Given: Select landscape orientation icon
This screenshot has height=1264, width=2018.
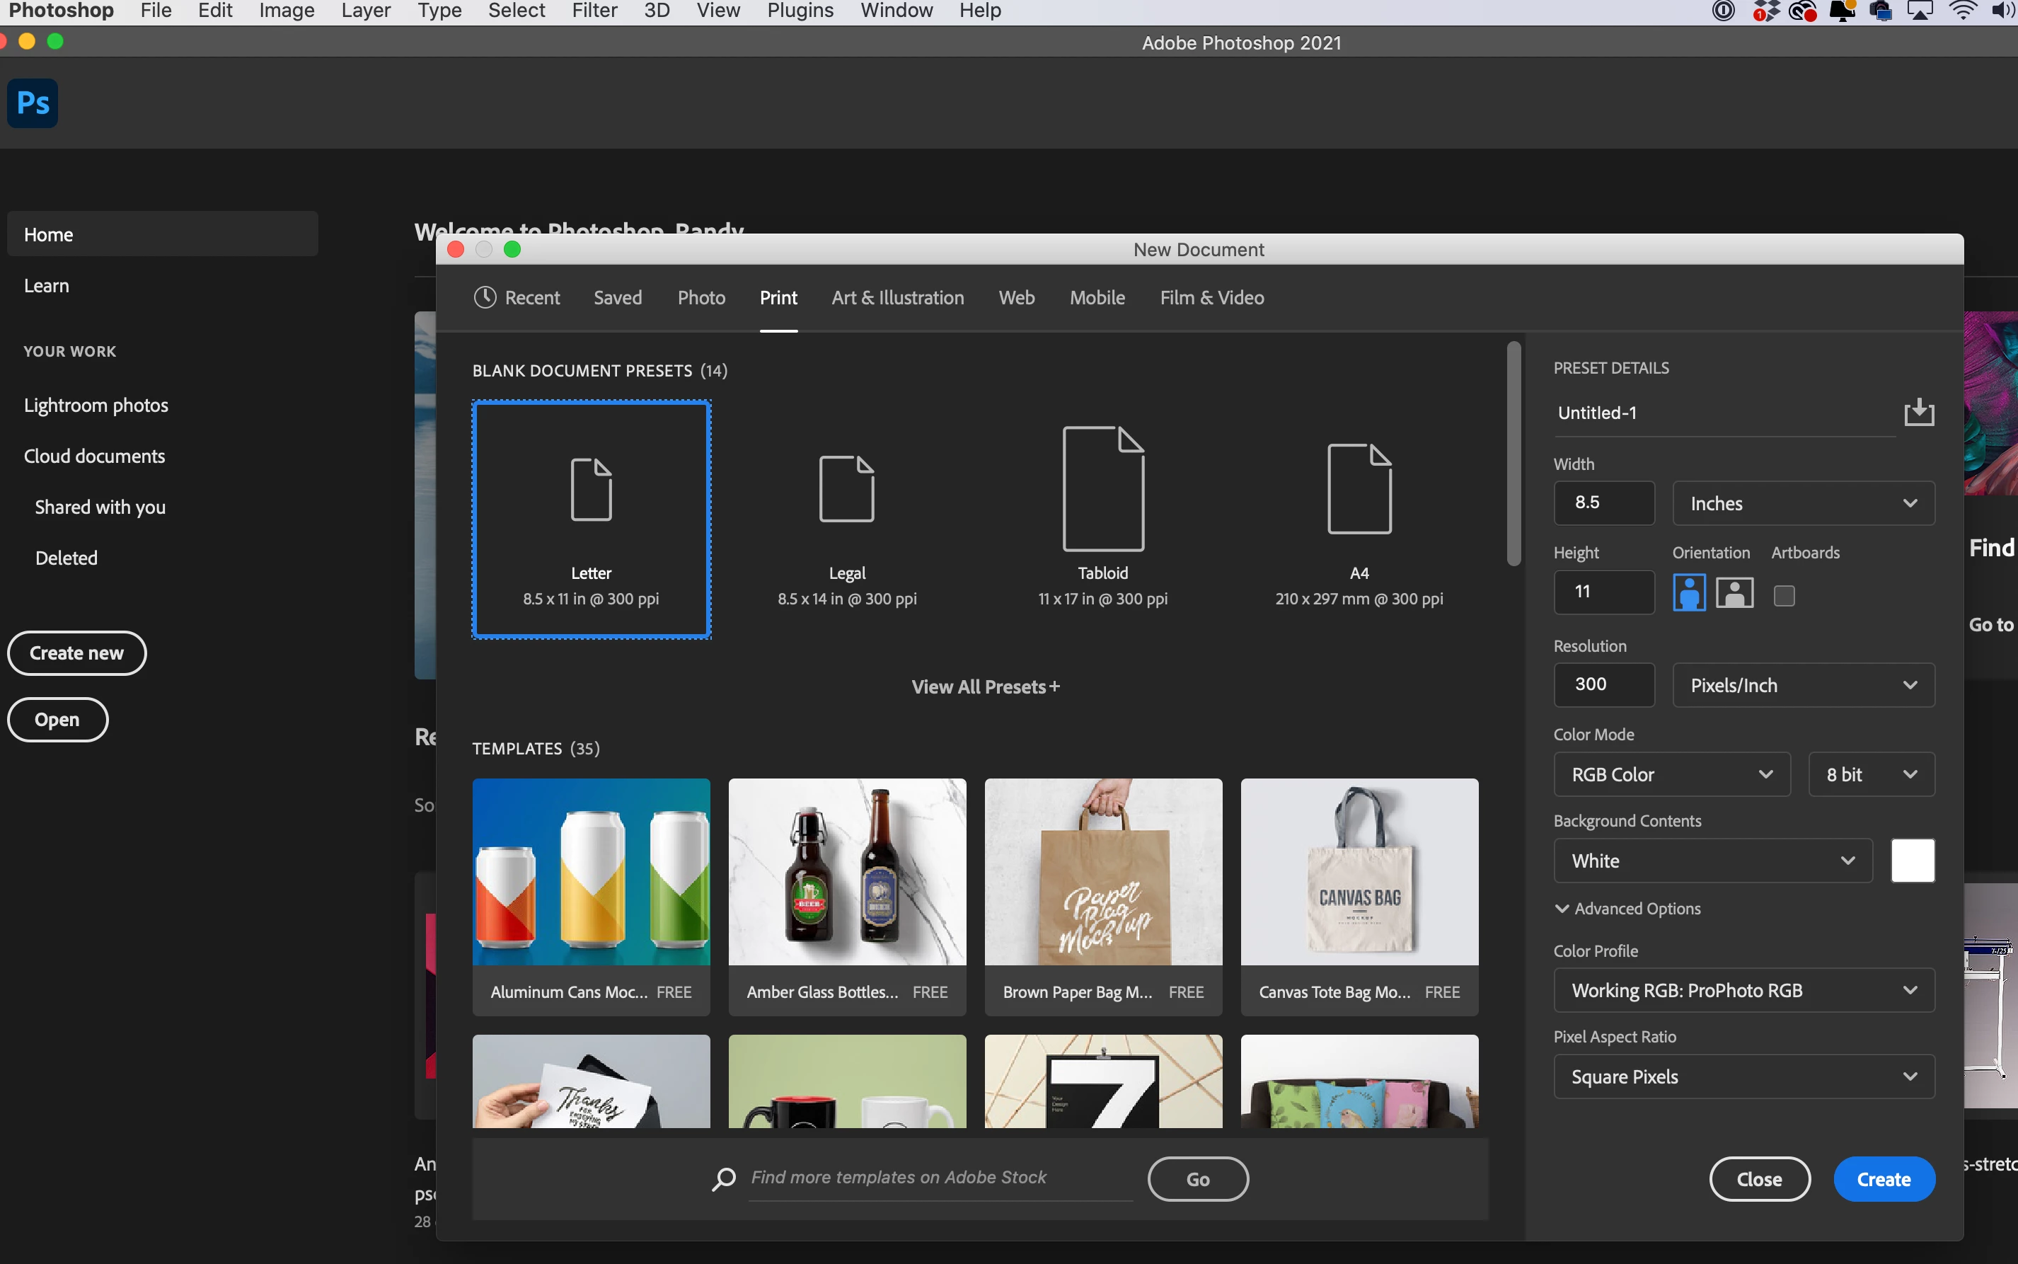Looking at the screenshot, I should 1734,594.
